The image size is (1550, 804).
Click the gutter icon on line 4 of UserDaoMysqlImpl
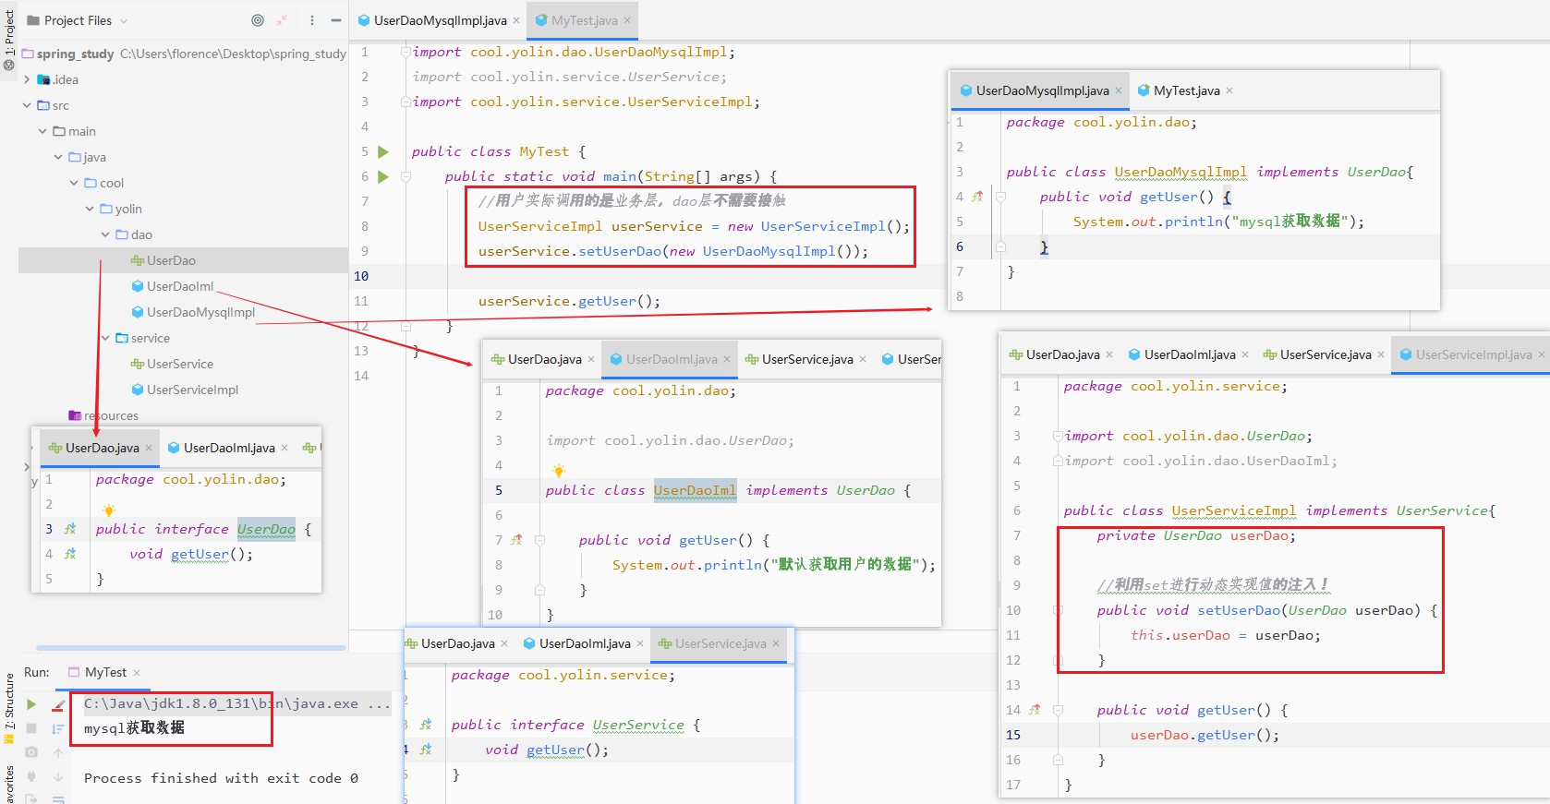pyautogui.click(x=977, y=197)
